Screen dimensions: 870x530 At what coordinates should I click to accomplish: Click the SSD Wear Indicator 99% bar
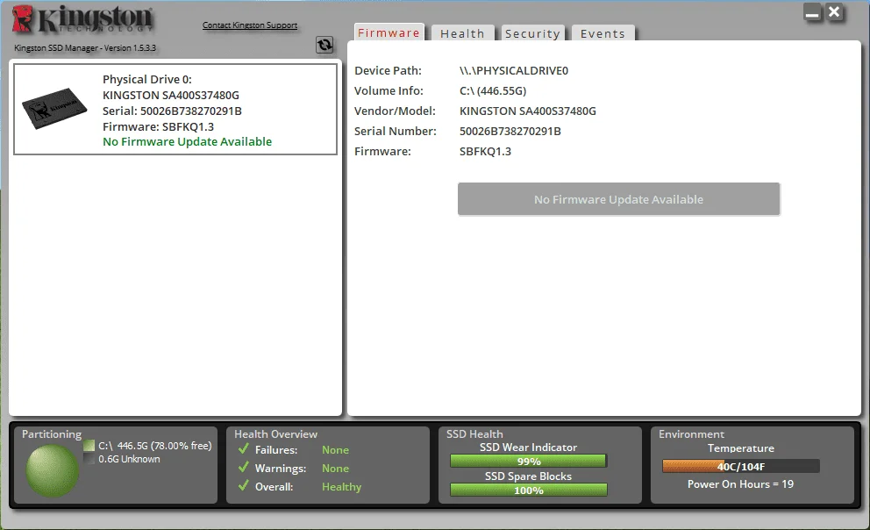pos(528,462)
